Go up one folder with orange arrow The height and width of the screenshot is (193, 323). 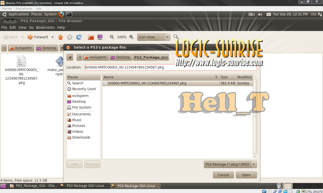pyautogui.click(x=60, y=37)
